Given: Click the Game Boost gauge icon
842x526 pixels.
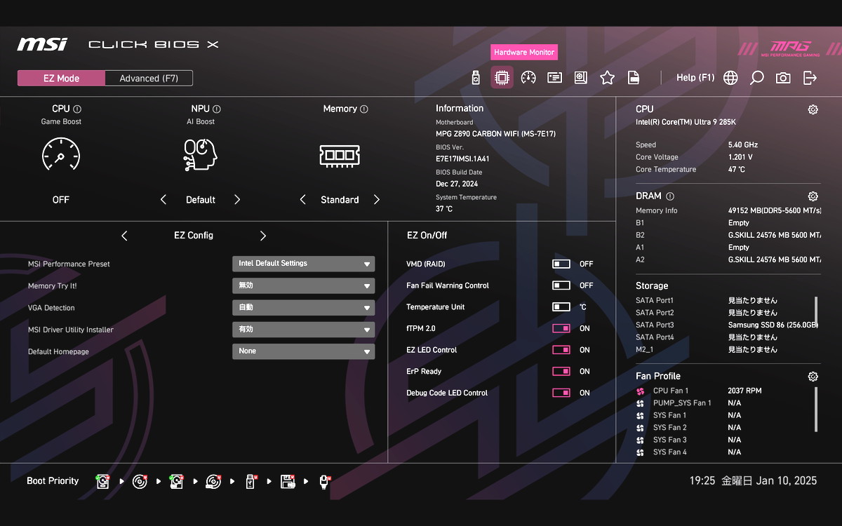Looking at the screenshot, I should [61, 154].
